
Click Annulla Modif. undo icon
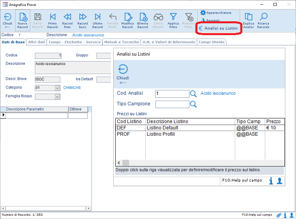(x=112, y=21)
